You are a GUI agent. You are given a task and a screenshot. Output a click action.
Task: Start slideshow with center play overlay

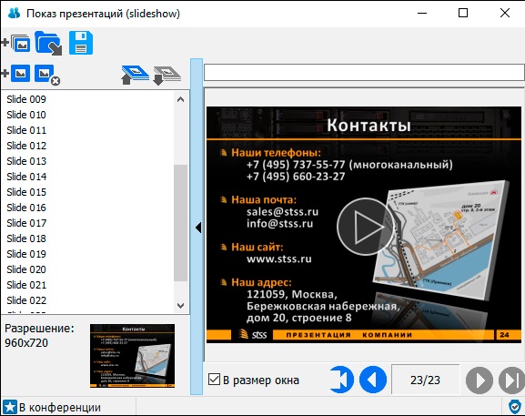tap(365, 227)
